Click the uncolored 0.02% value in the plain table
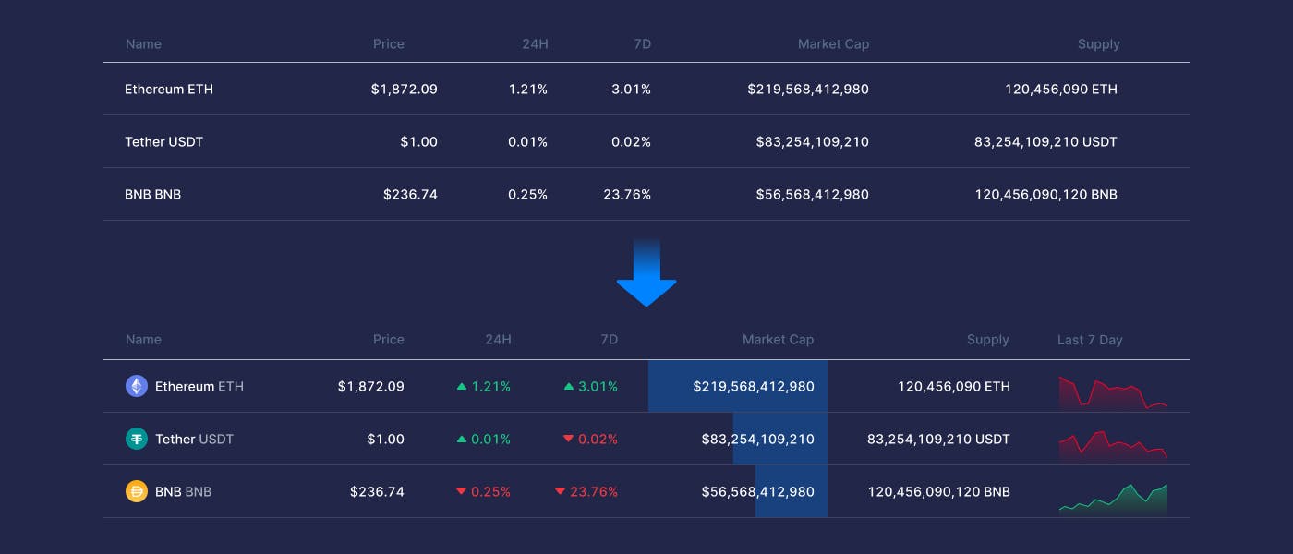 click(632, 142)
